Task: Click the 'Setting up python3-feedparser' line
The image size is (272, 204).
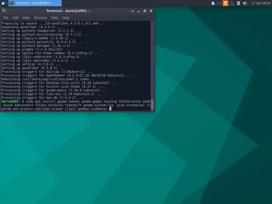Action: tap(41, 31)
